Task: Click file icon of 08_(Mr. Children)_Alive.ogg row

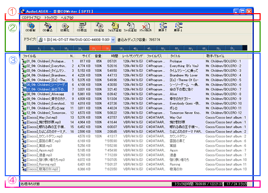Action: coord(24,94)
